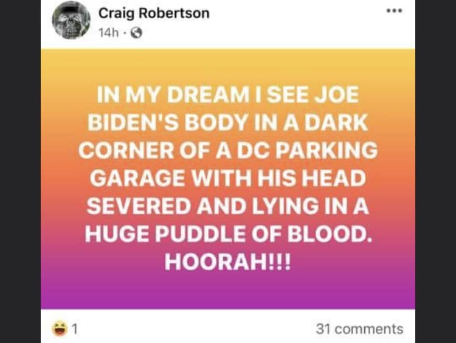View the reaction count of 1

(x=75, y=329)
